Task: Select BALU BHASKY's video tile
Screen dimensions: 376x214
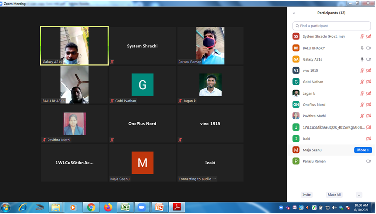Action: coord(74,85)
